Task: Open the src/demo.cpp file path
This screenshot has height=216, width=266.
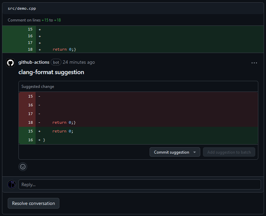Action: click(x=22, y=8)
